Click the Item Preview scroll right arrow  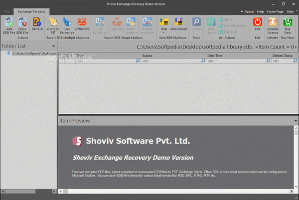(x=292, y=191)
